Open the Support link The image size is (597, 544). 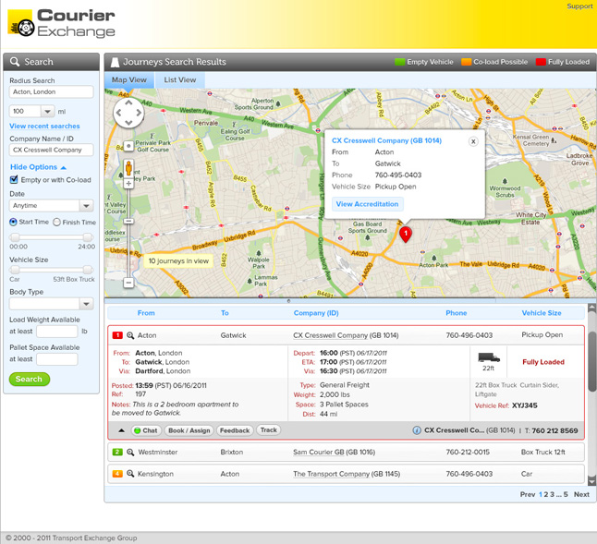click(x=579, y=6)
